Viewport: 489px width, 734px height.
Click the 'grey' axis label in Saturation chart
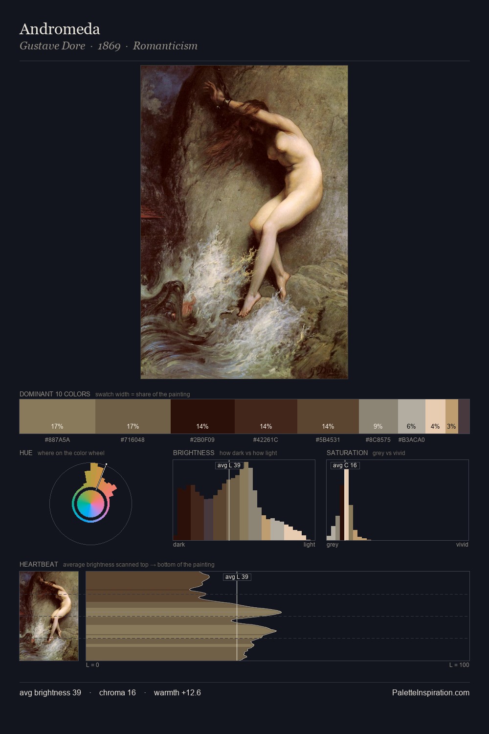333,544
